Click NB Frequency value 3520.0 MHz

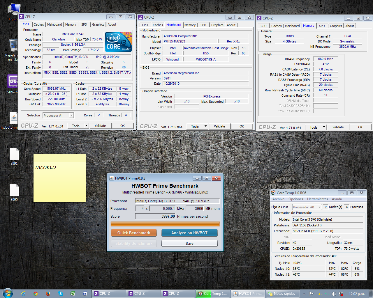pos(347,47)
